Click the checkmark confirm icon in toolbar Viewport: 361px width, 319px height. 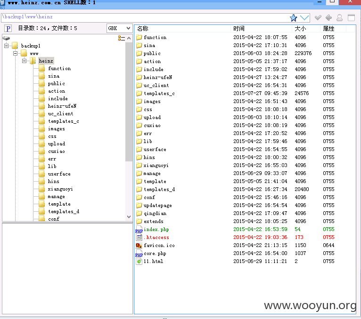pyautogui.click(x=318, y=18)
